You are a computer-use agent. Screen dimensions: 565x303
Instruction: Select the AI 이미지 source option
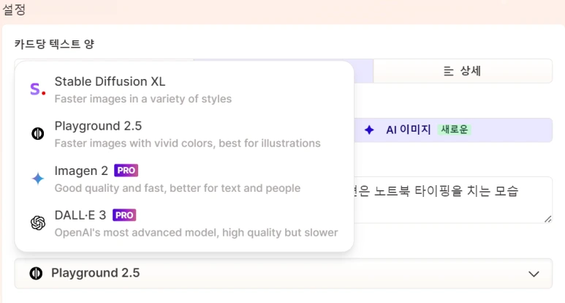453,130
